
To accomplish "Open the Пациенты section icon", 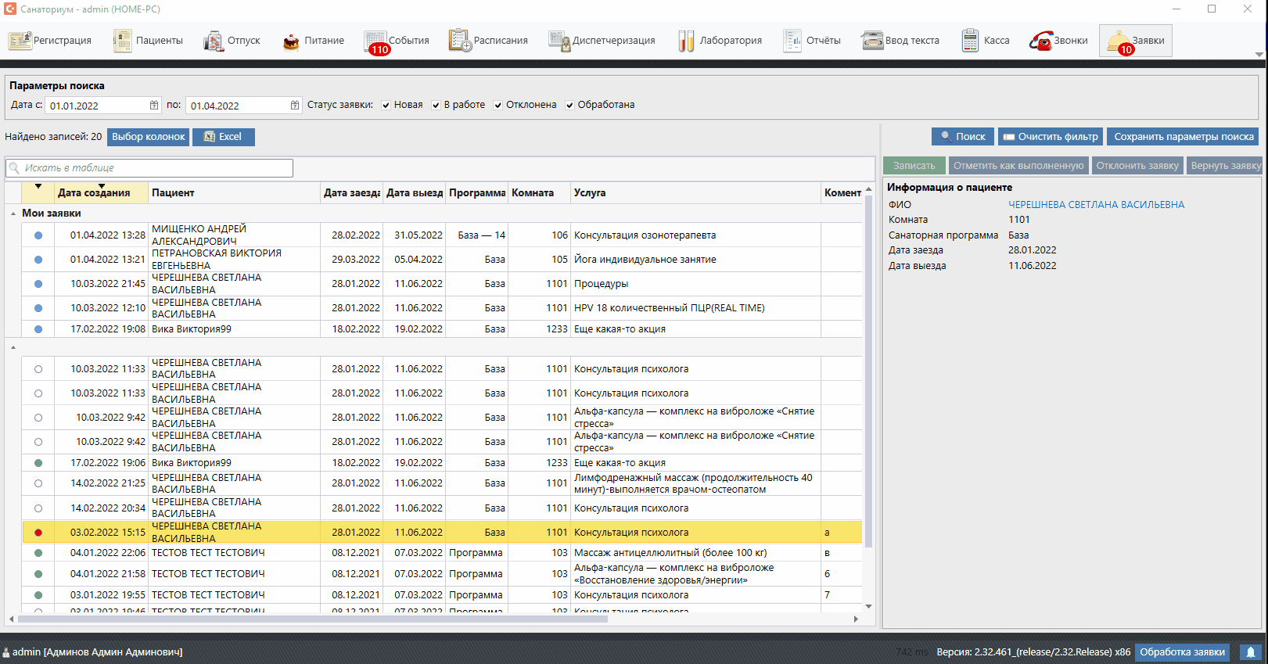I will tap(123, 41).
